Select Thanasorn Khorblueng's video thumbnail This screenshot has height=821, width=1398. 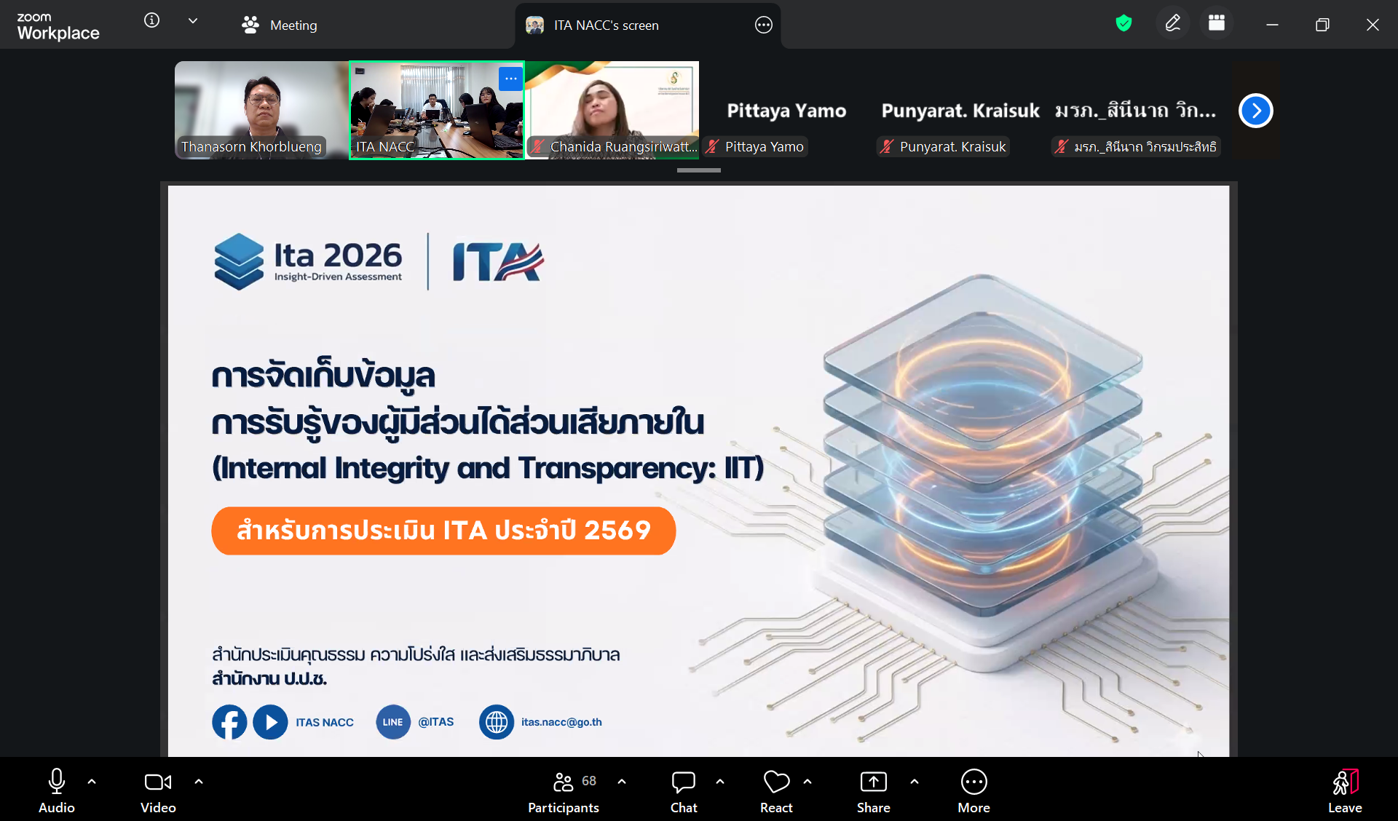pos(261,110)
